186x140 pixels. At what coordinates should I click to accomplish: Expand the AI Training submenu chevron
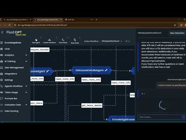coord(26,61)
